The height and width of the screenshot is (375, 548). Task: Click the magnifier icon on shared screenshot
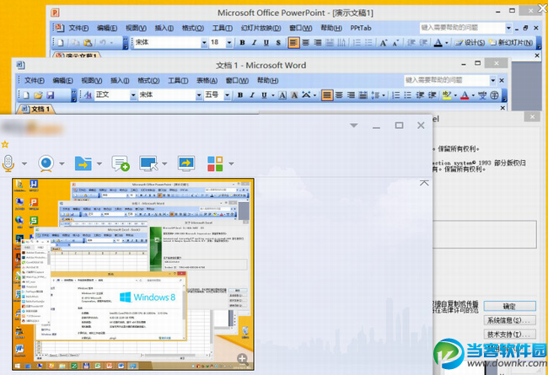tap(243, 359)
